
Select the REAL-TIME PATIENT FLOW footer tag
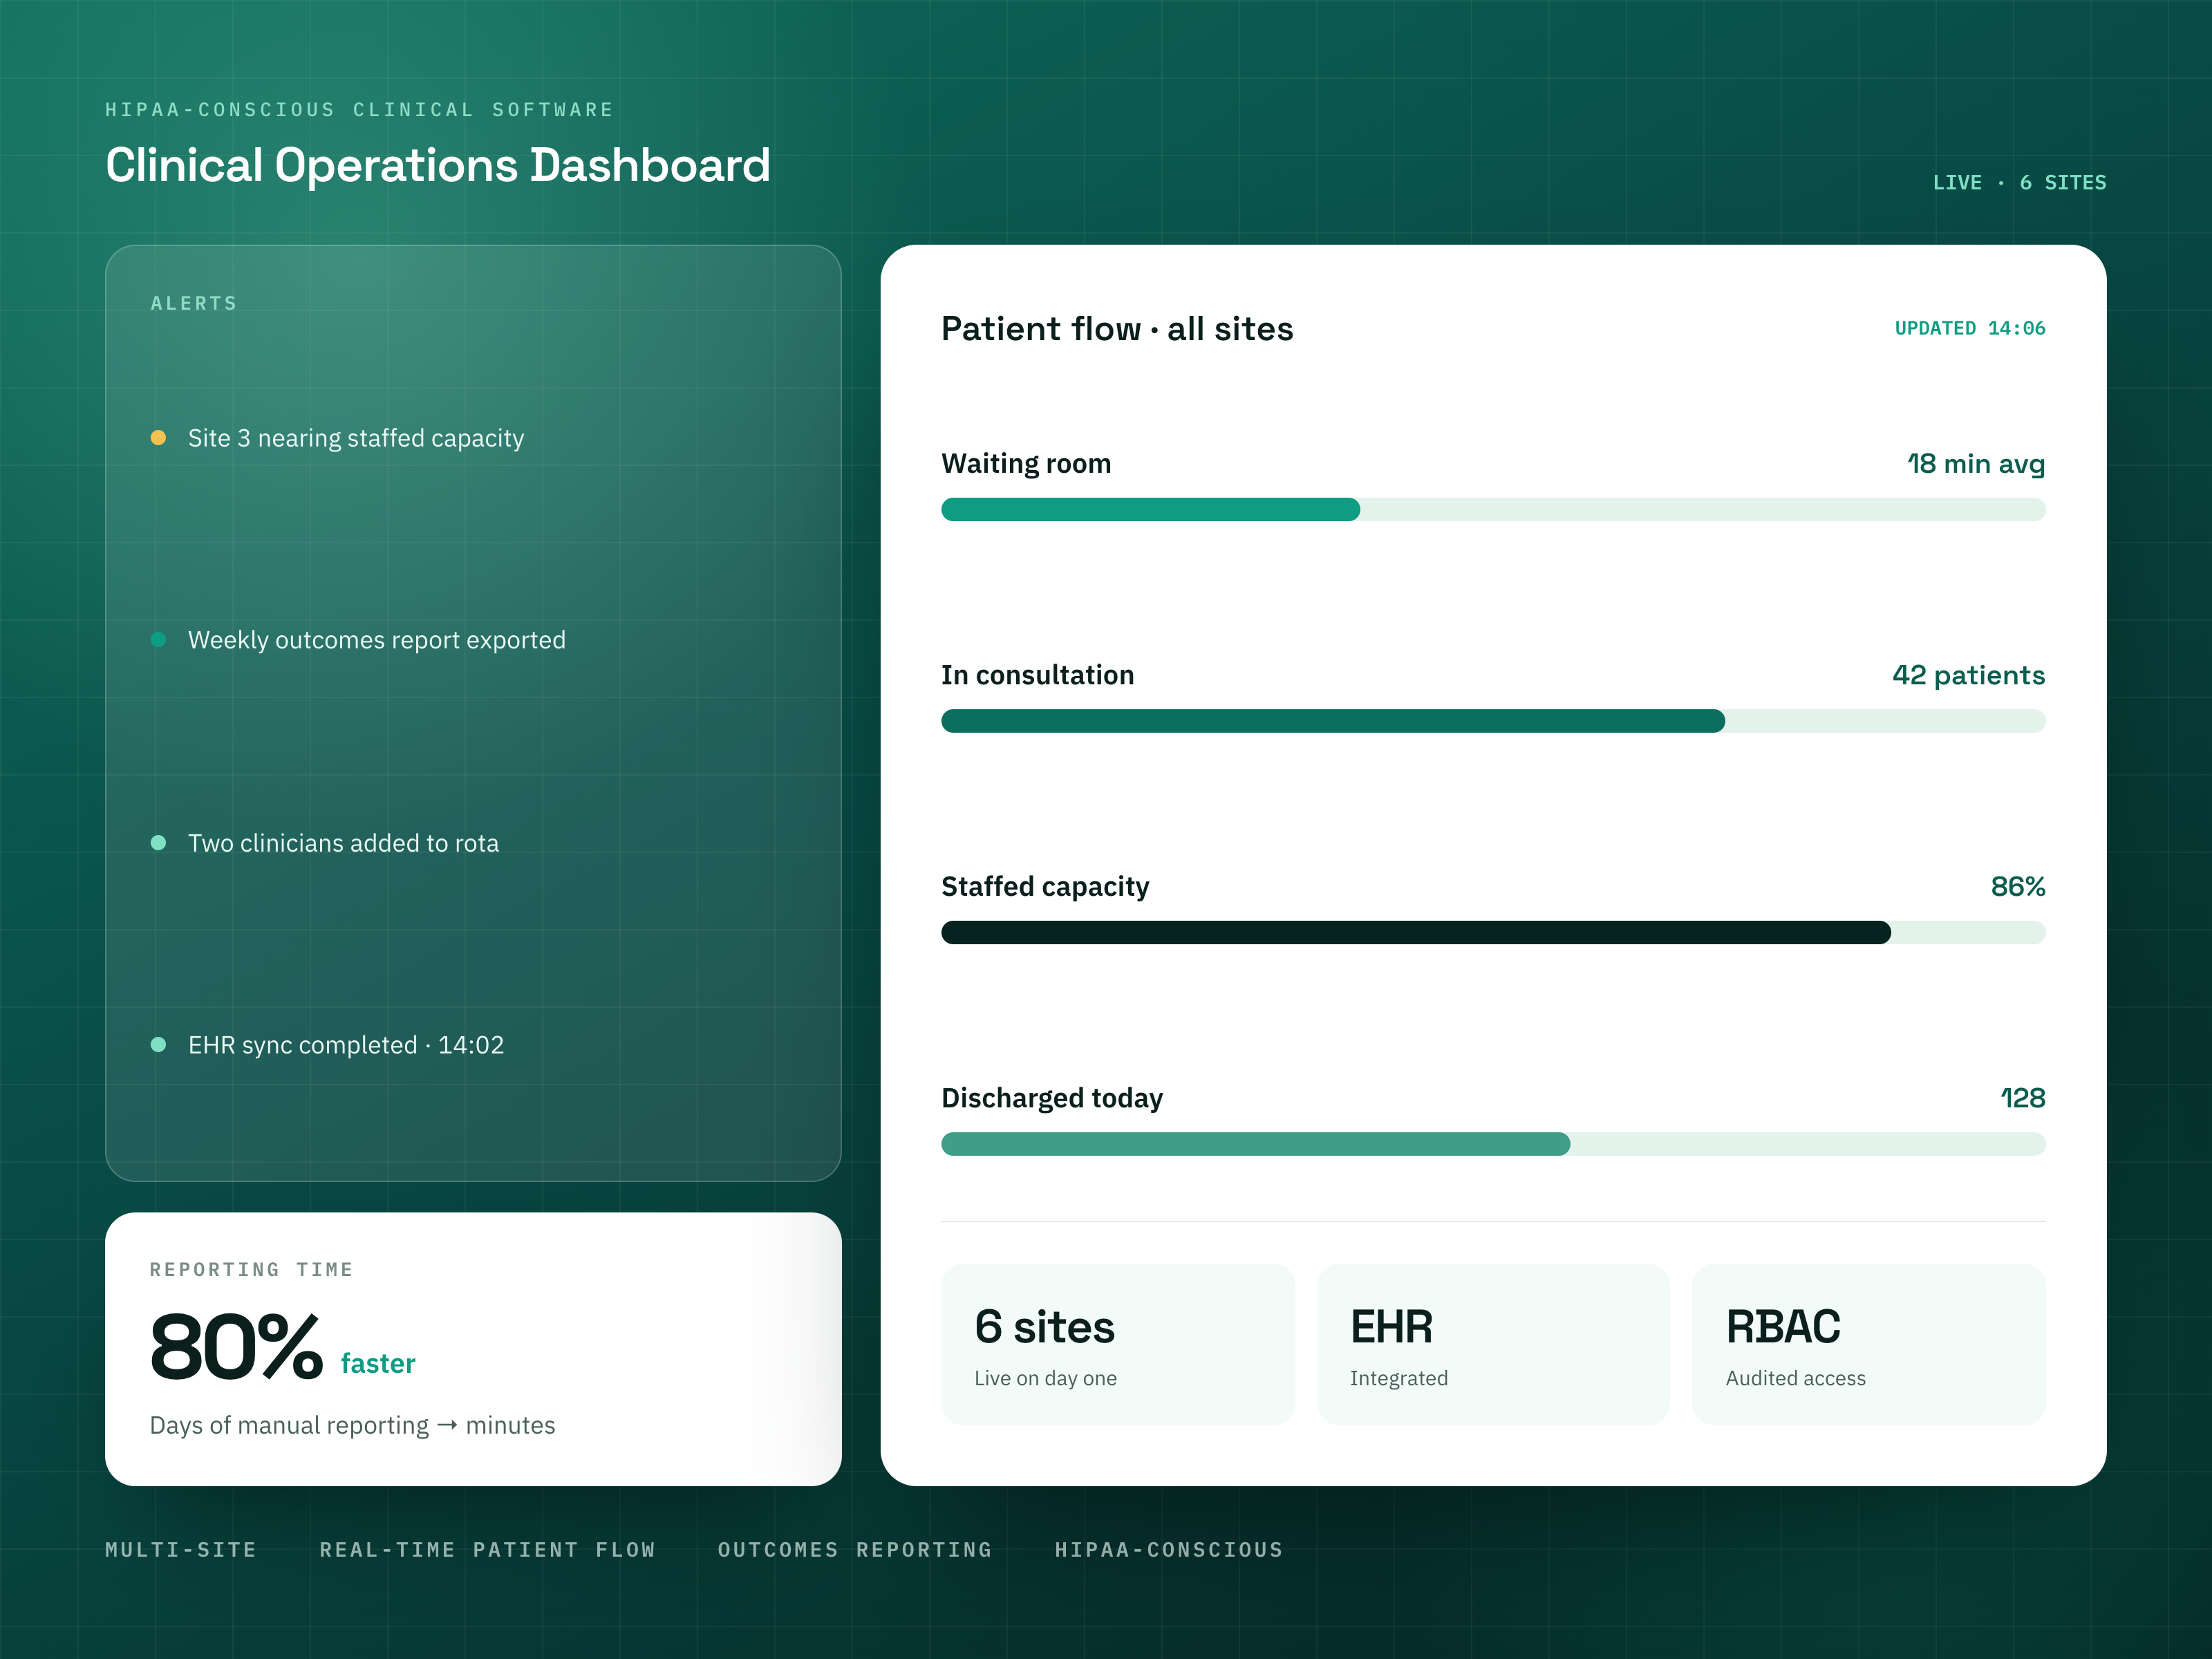(487, 1550)
